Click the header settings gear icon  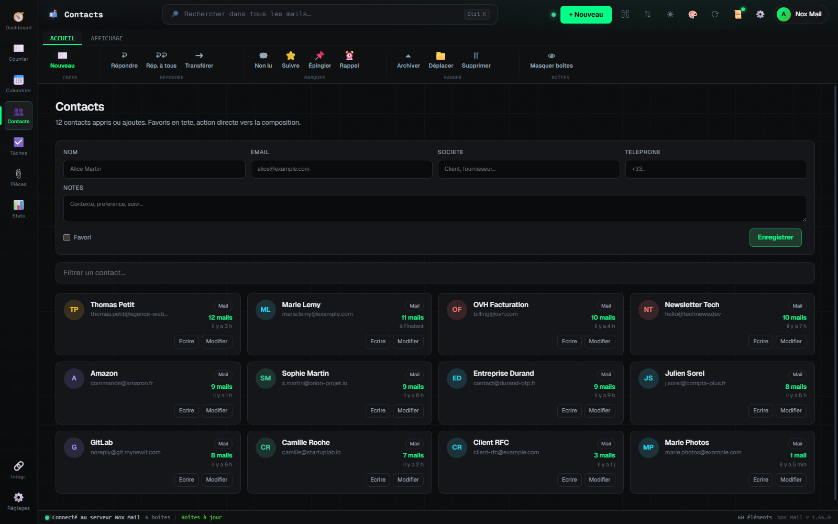tap(760, 15)
